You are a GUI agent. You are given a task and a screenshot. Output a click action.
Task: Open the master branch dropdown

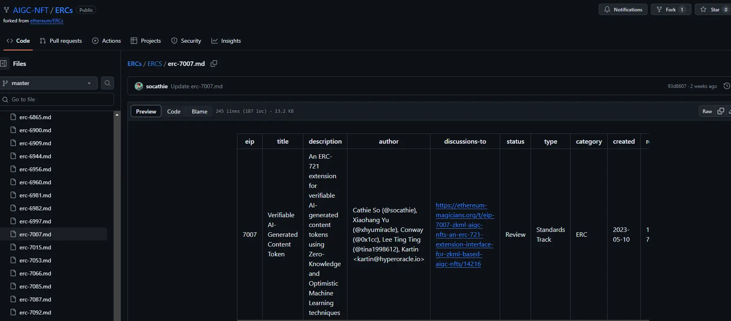coord(48,83)
